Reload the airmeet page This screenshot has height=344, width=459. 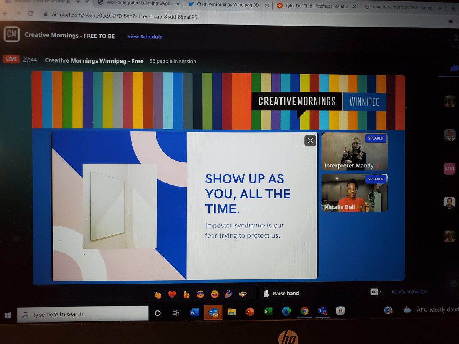30,14
